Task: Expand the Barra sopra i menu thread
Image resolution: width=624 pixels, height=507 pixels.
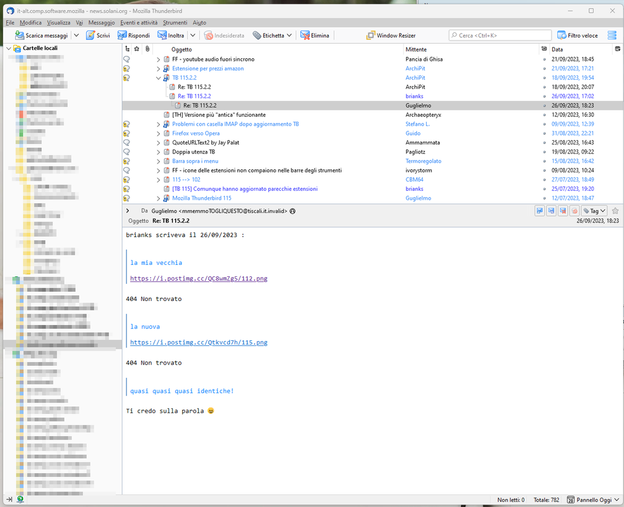Action: click(159, 162)
